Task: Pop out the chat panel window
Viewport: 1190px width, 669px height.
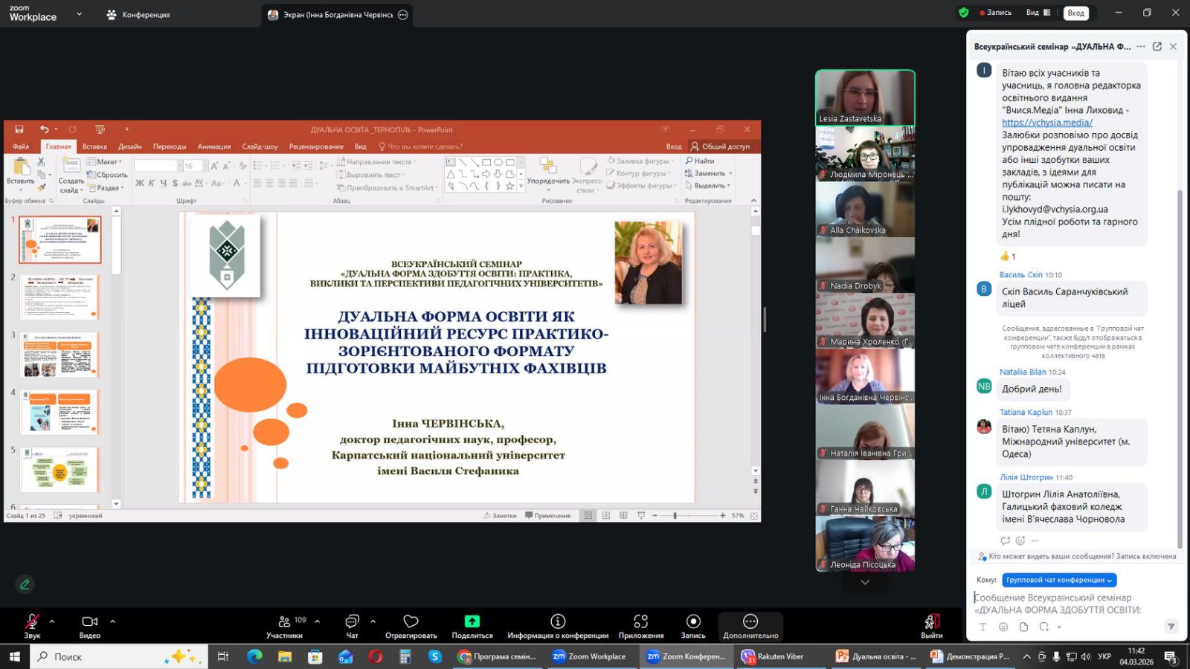Action: (x=1157, y=46)
